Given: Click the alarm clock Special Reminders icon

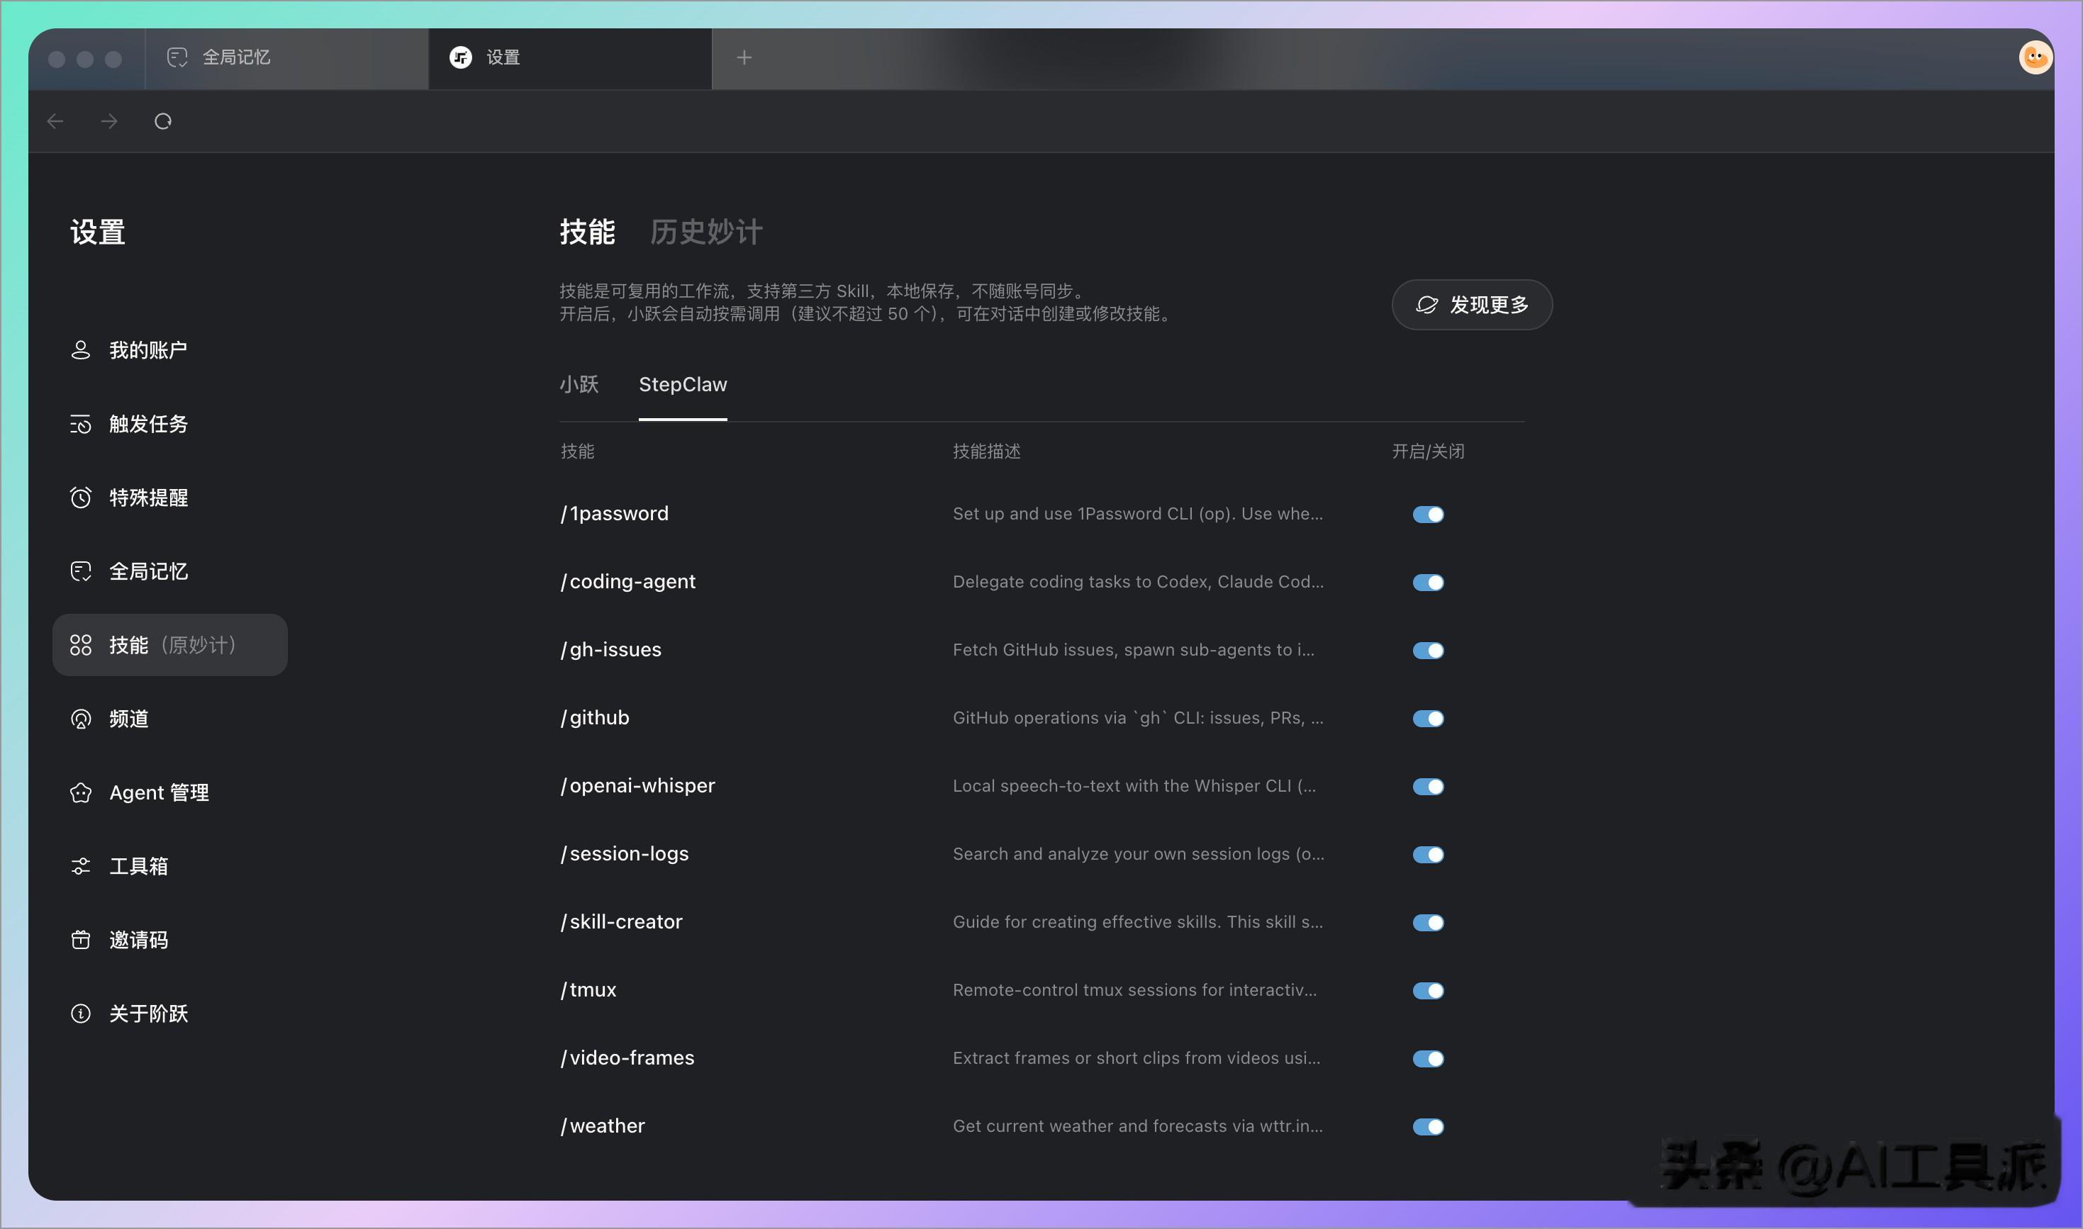Looking at the screenshot, I should (80, 498).
